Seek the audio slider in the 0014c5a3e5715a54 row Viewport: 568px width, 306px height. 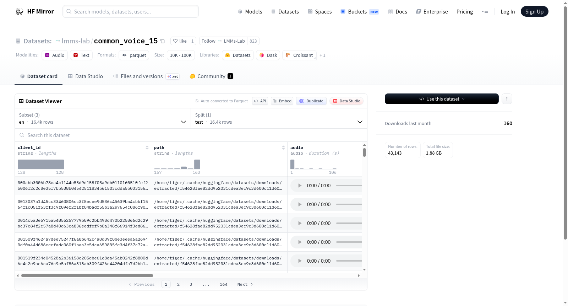[x=349, y=223]
